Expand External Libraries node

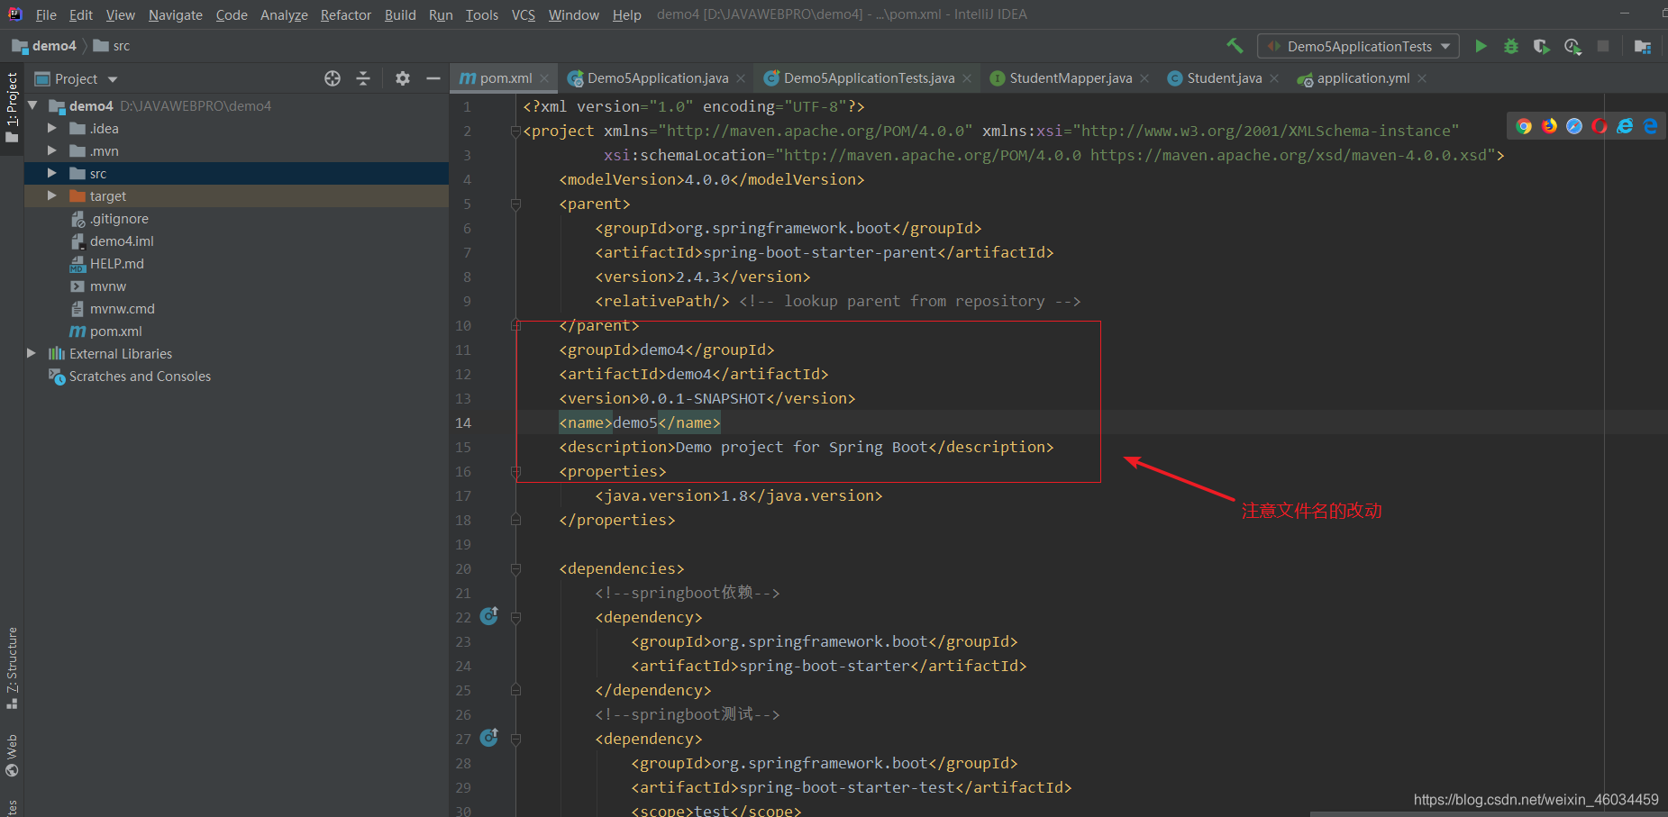coord(32,353)
